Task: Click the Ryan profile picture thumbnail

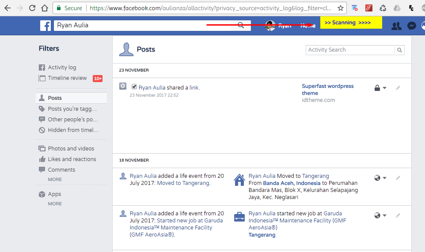Action: point(270,26)
